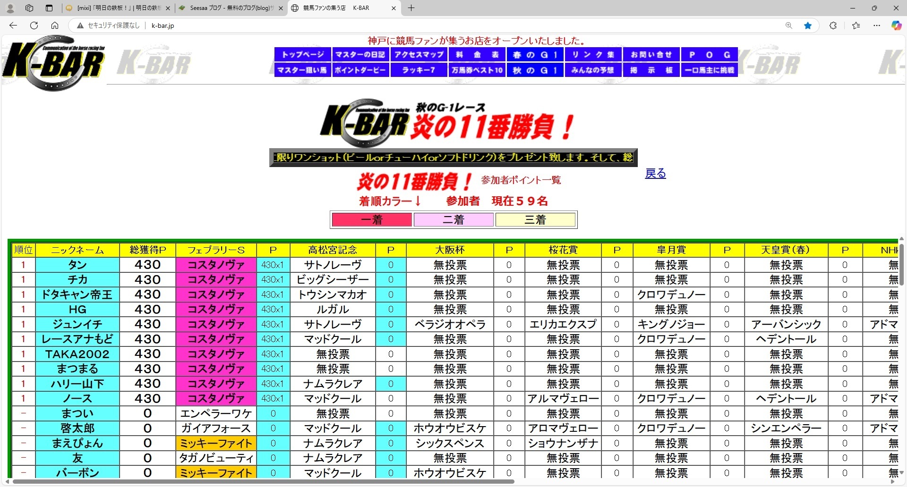Toggle the favorite star for this page

coord(808,25)
